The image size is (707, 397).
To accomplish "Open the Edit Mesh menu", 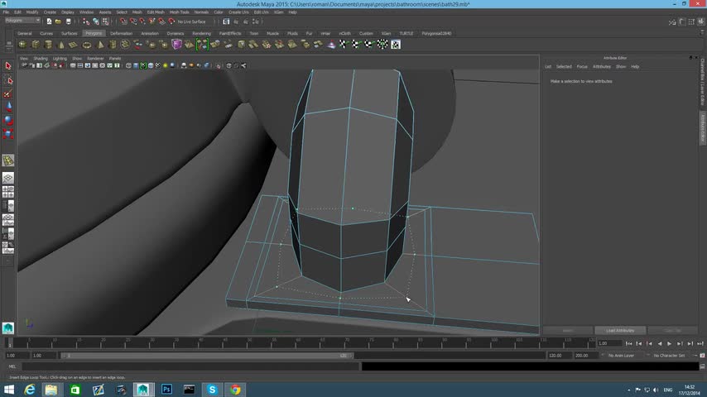I will [x=155, y=12].
